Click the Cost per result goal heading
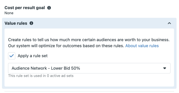179x93 pixels. tap(25, 8)
